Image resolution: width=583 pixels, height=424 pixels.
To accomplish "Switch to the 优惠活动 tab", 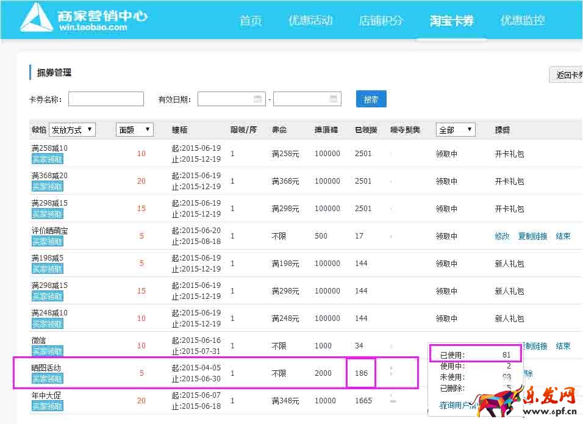I will [310, 21].
